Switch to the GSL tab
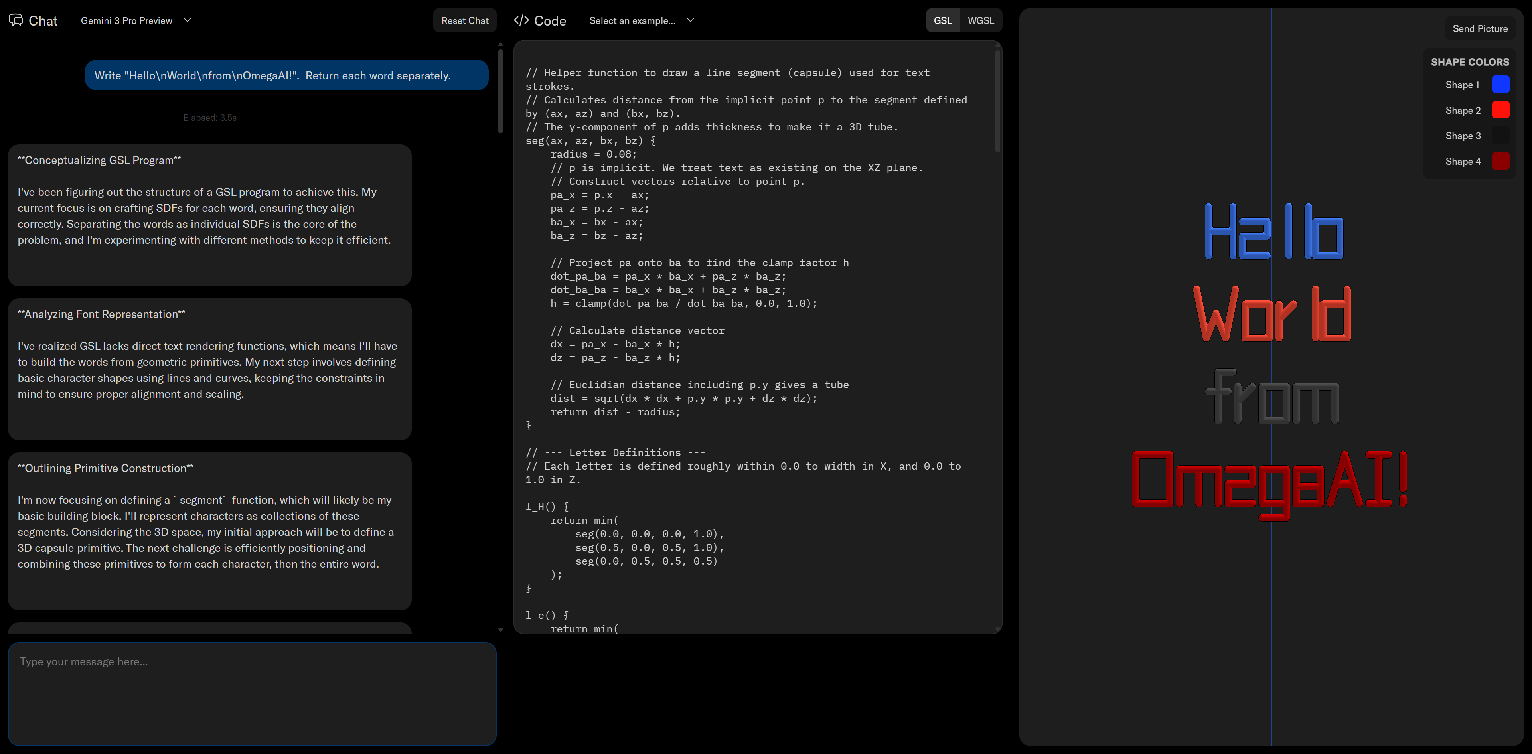The width and height of the screenshot is (1532, 754). [942, 20]
